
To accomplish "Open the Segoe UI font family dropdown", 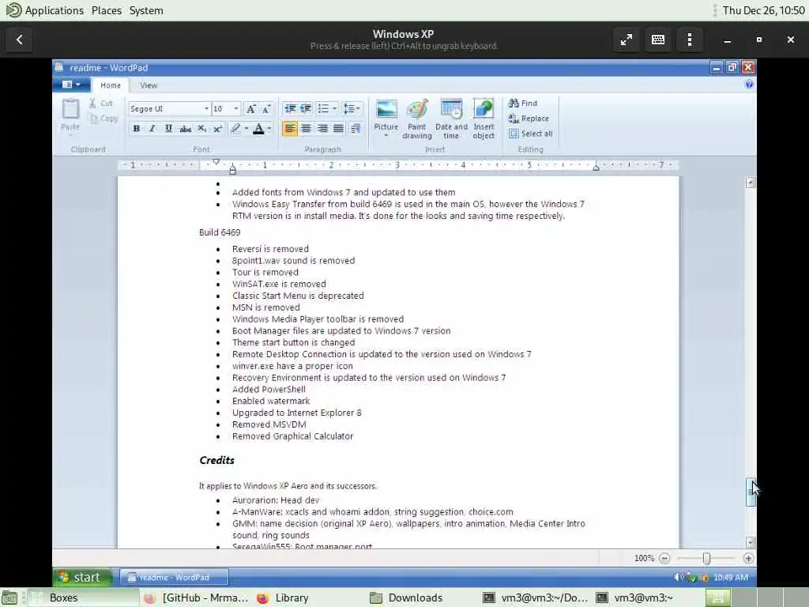I will [206, 108].
